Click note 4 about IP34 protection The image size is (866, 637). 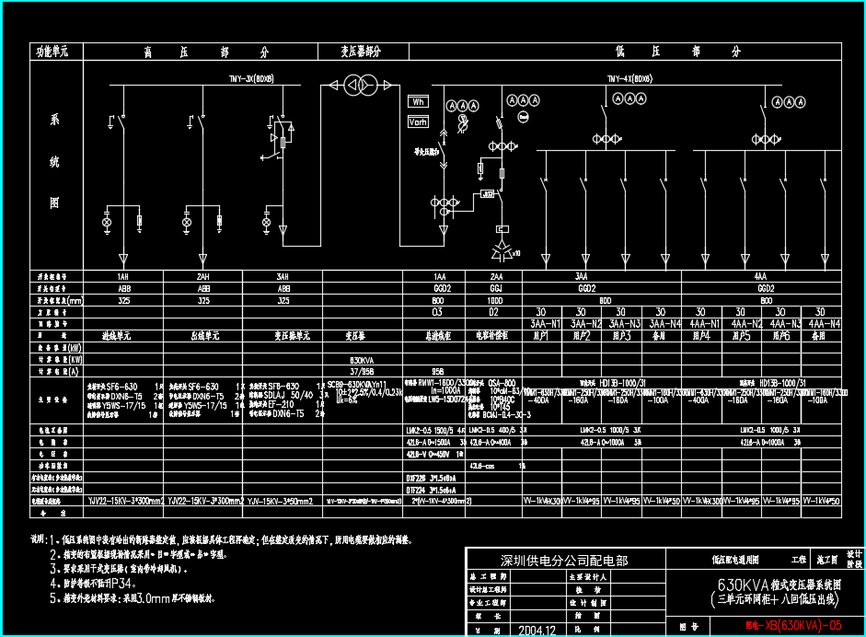coord(93,584)
